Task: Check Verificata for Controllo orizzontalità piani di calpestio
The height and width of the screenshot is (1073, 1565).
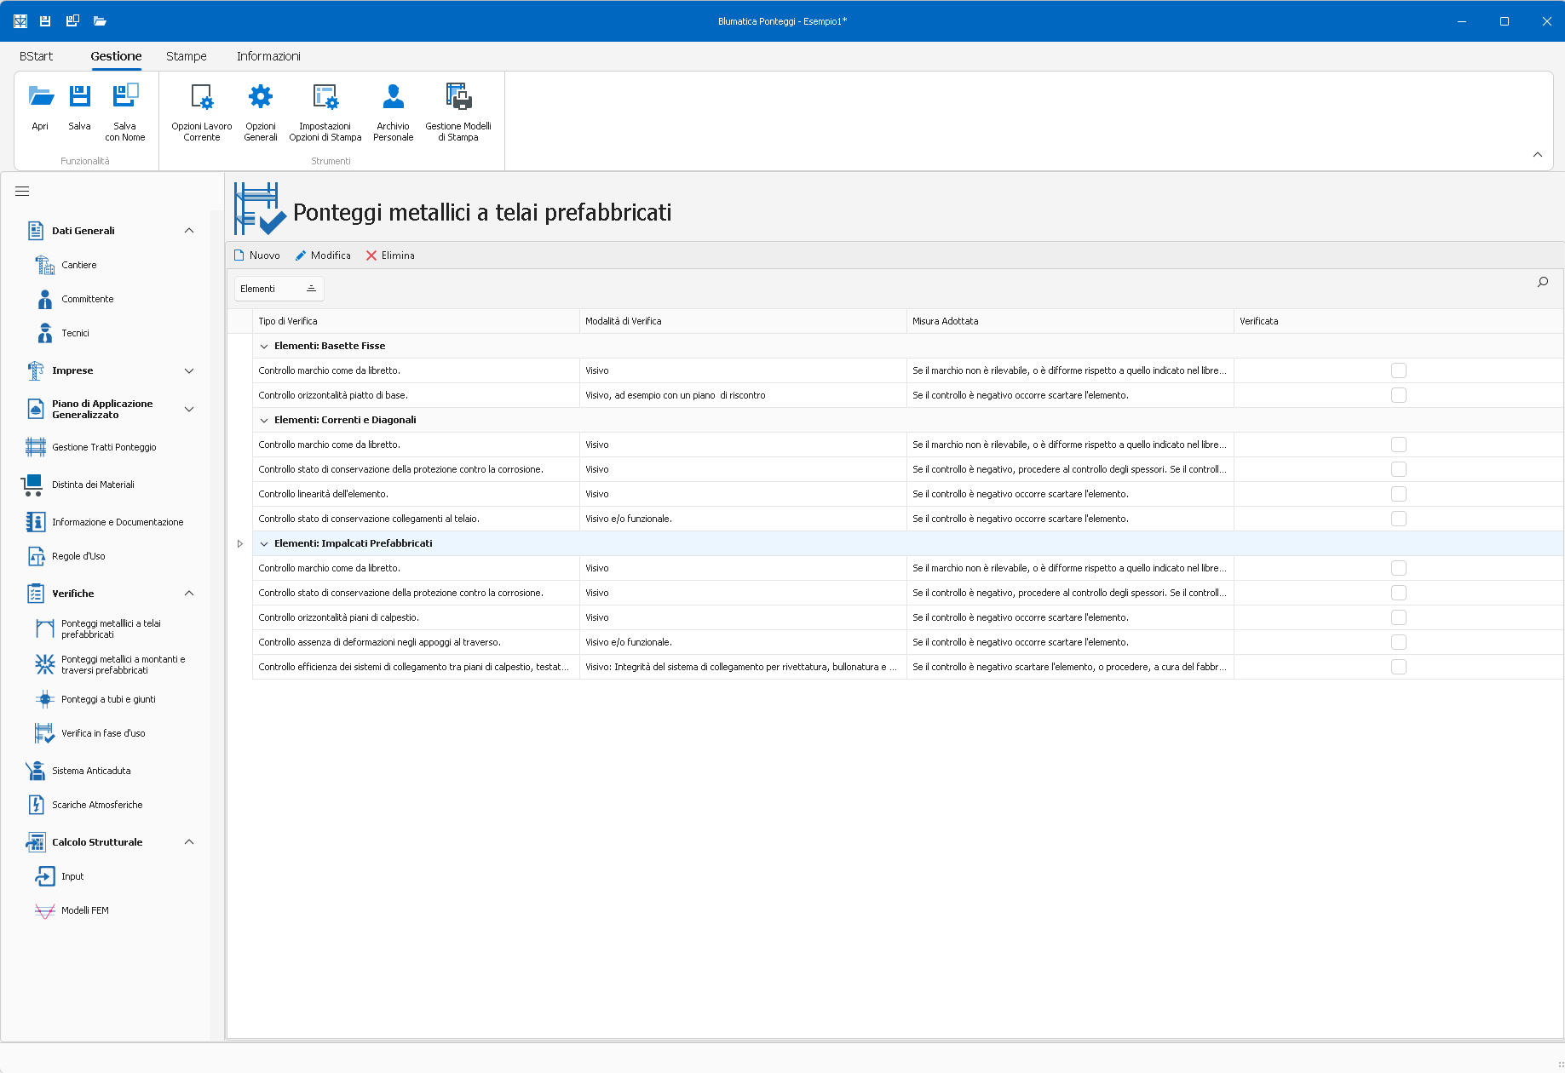Action: [1399, 617]
